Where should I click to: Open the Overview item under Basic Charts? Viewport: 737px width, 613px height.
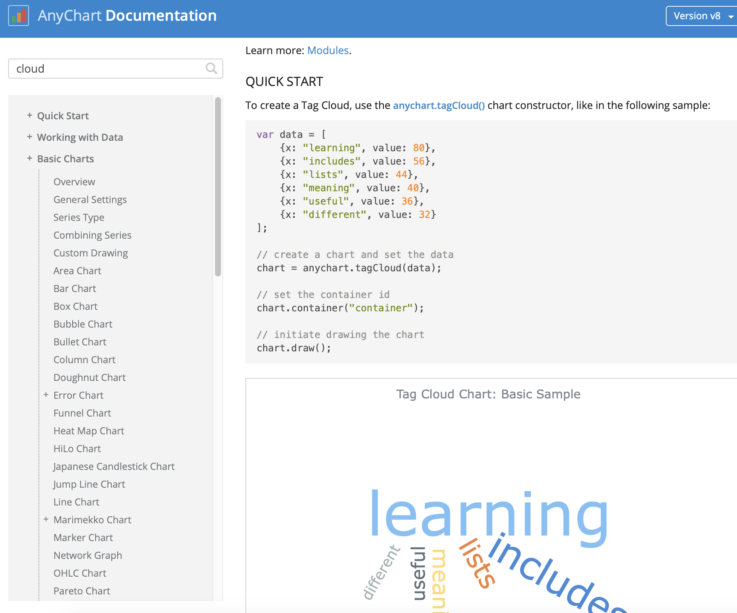click(74, 182)
